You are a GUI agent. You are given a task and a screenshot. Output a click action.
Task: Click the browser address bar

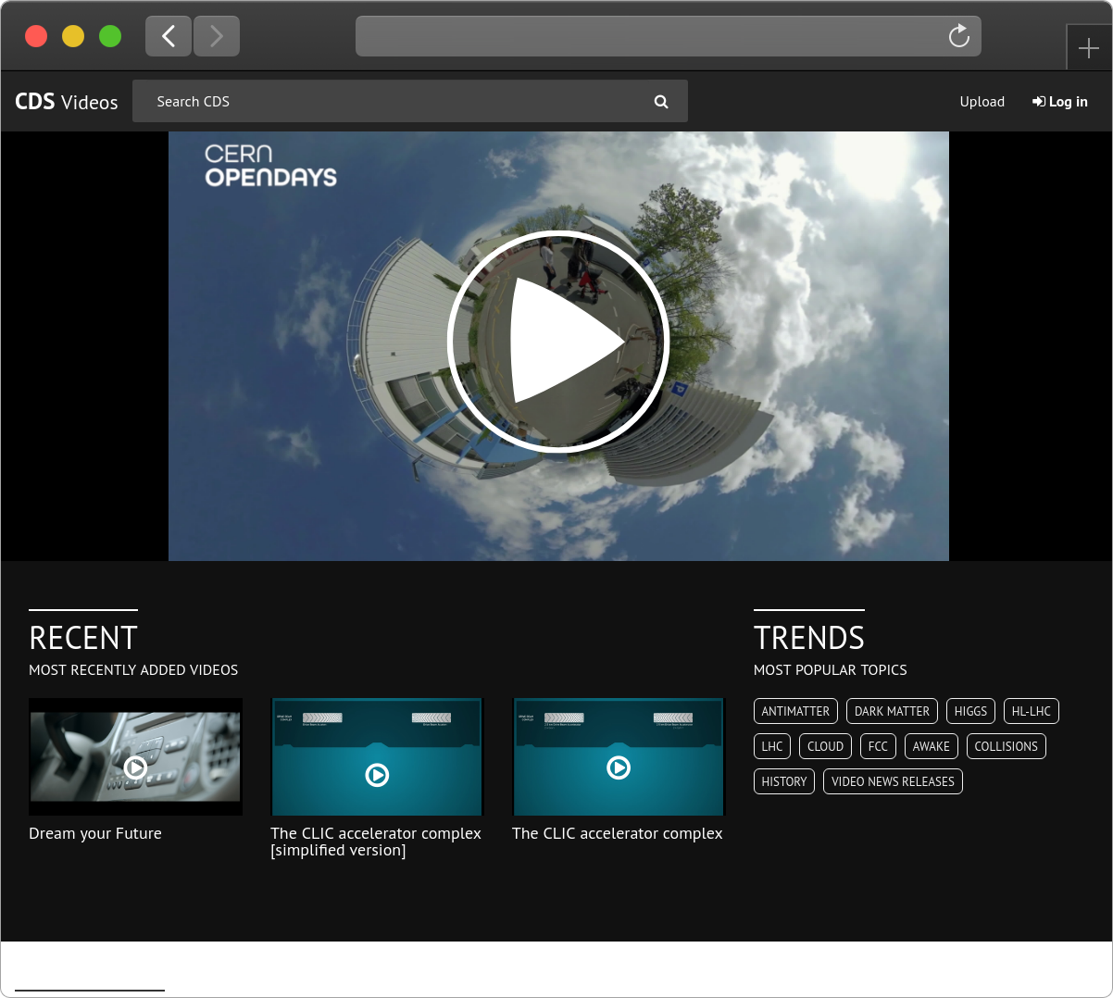click(648, 36)
